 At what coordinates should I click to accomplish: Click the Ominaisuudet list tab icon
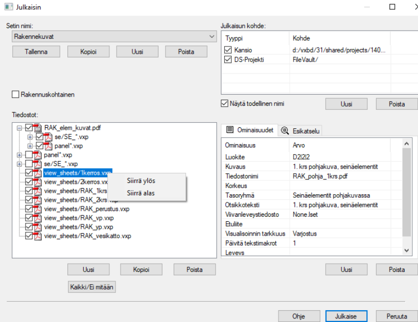point(230,130)
